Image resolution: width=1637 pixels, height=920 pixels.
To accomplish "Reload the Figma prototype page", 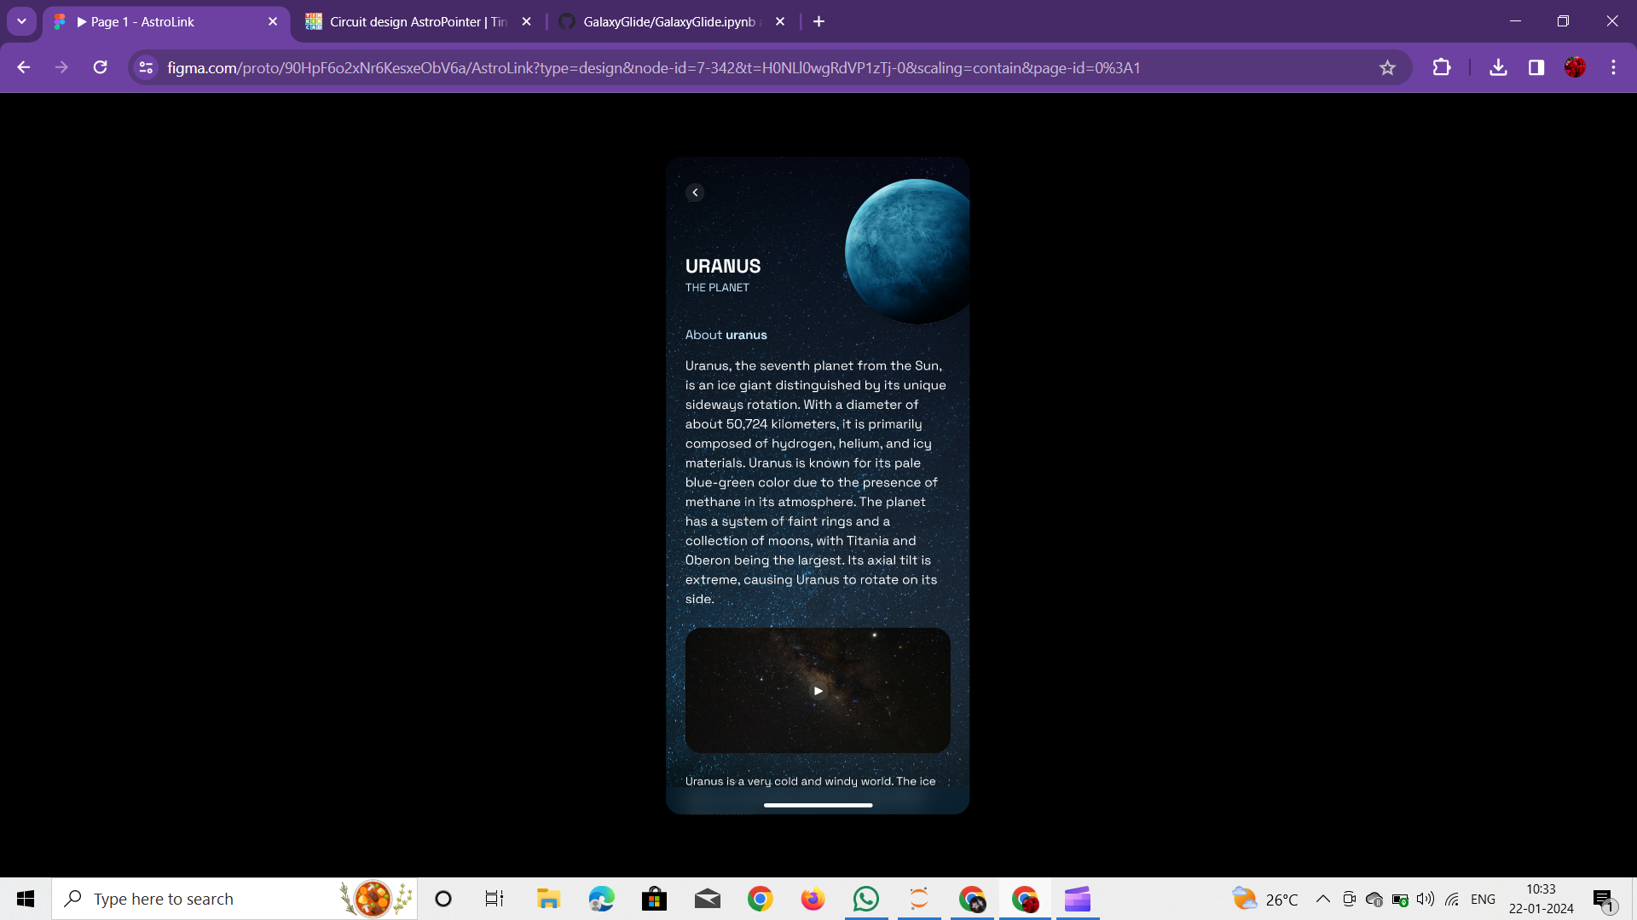I will 100,67.
